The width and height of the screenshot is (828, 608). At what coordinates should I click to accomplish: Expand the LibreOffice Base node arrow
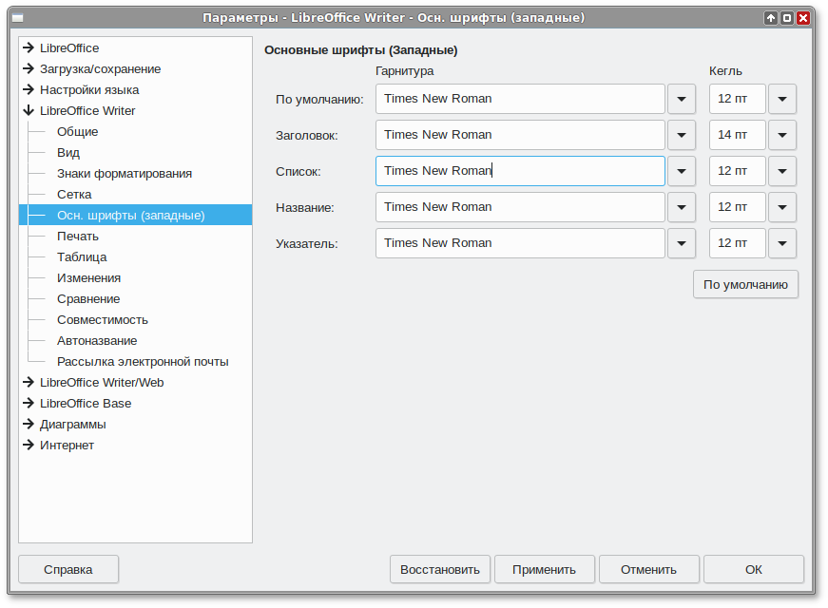coord(29,403)
